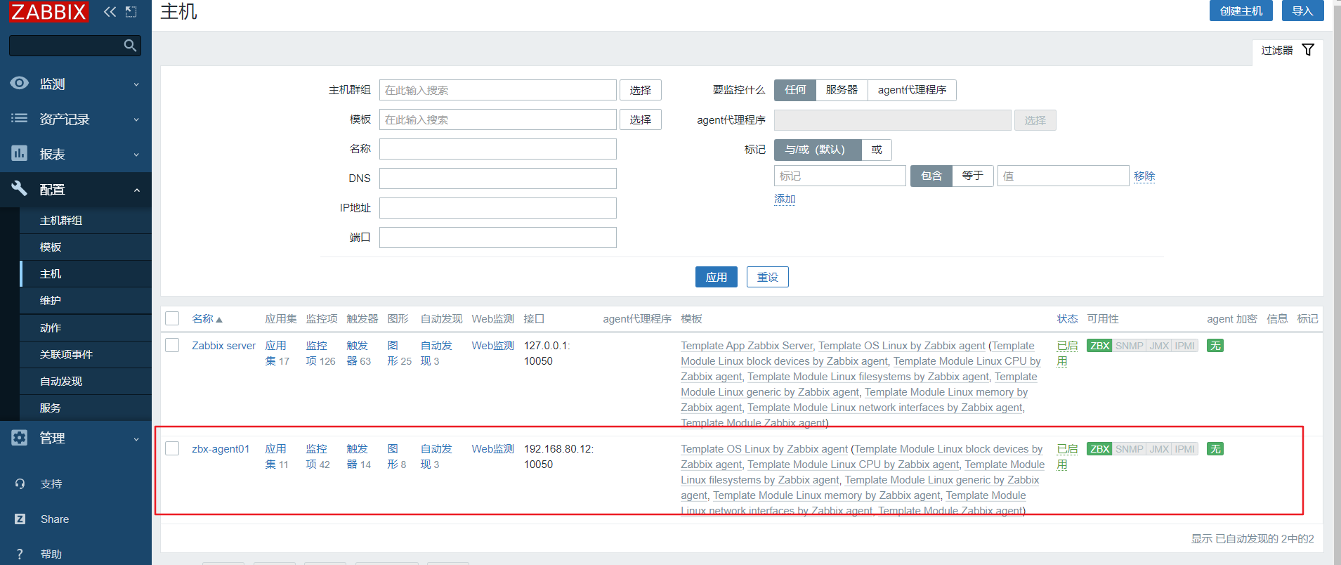Viewport: 1341px width, 565px height.
Task: Click encryption 无 badge for zbx-agent01
Action: [x=1215, y=449]
